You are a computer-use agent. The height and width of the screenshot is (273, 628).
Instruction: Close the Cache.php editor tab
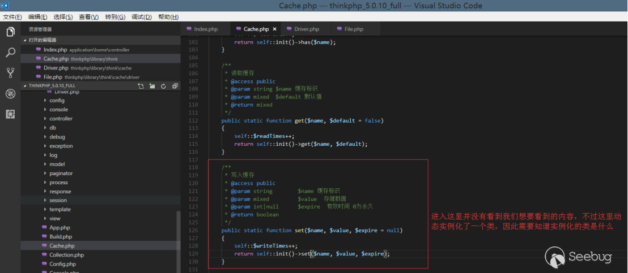coord(274,29)
